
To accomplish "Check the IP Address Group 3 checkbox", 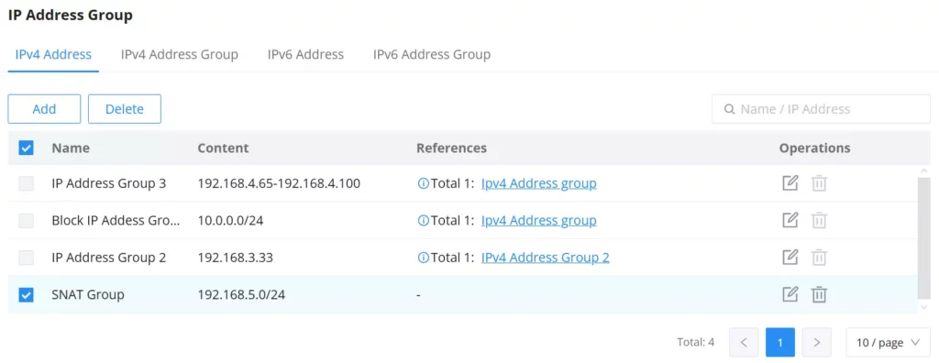I will click(x=26, y=183).
